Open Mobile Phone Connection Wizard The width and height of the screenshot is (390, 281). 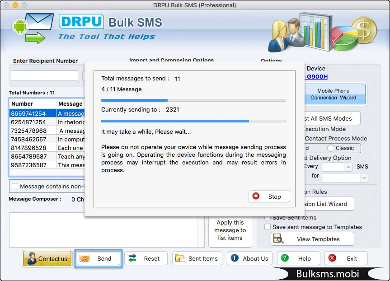(335, 94)
